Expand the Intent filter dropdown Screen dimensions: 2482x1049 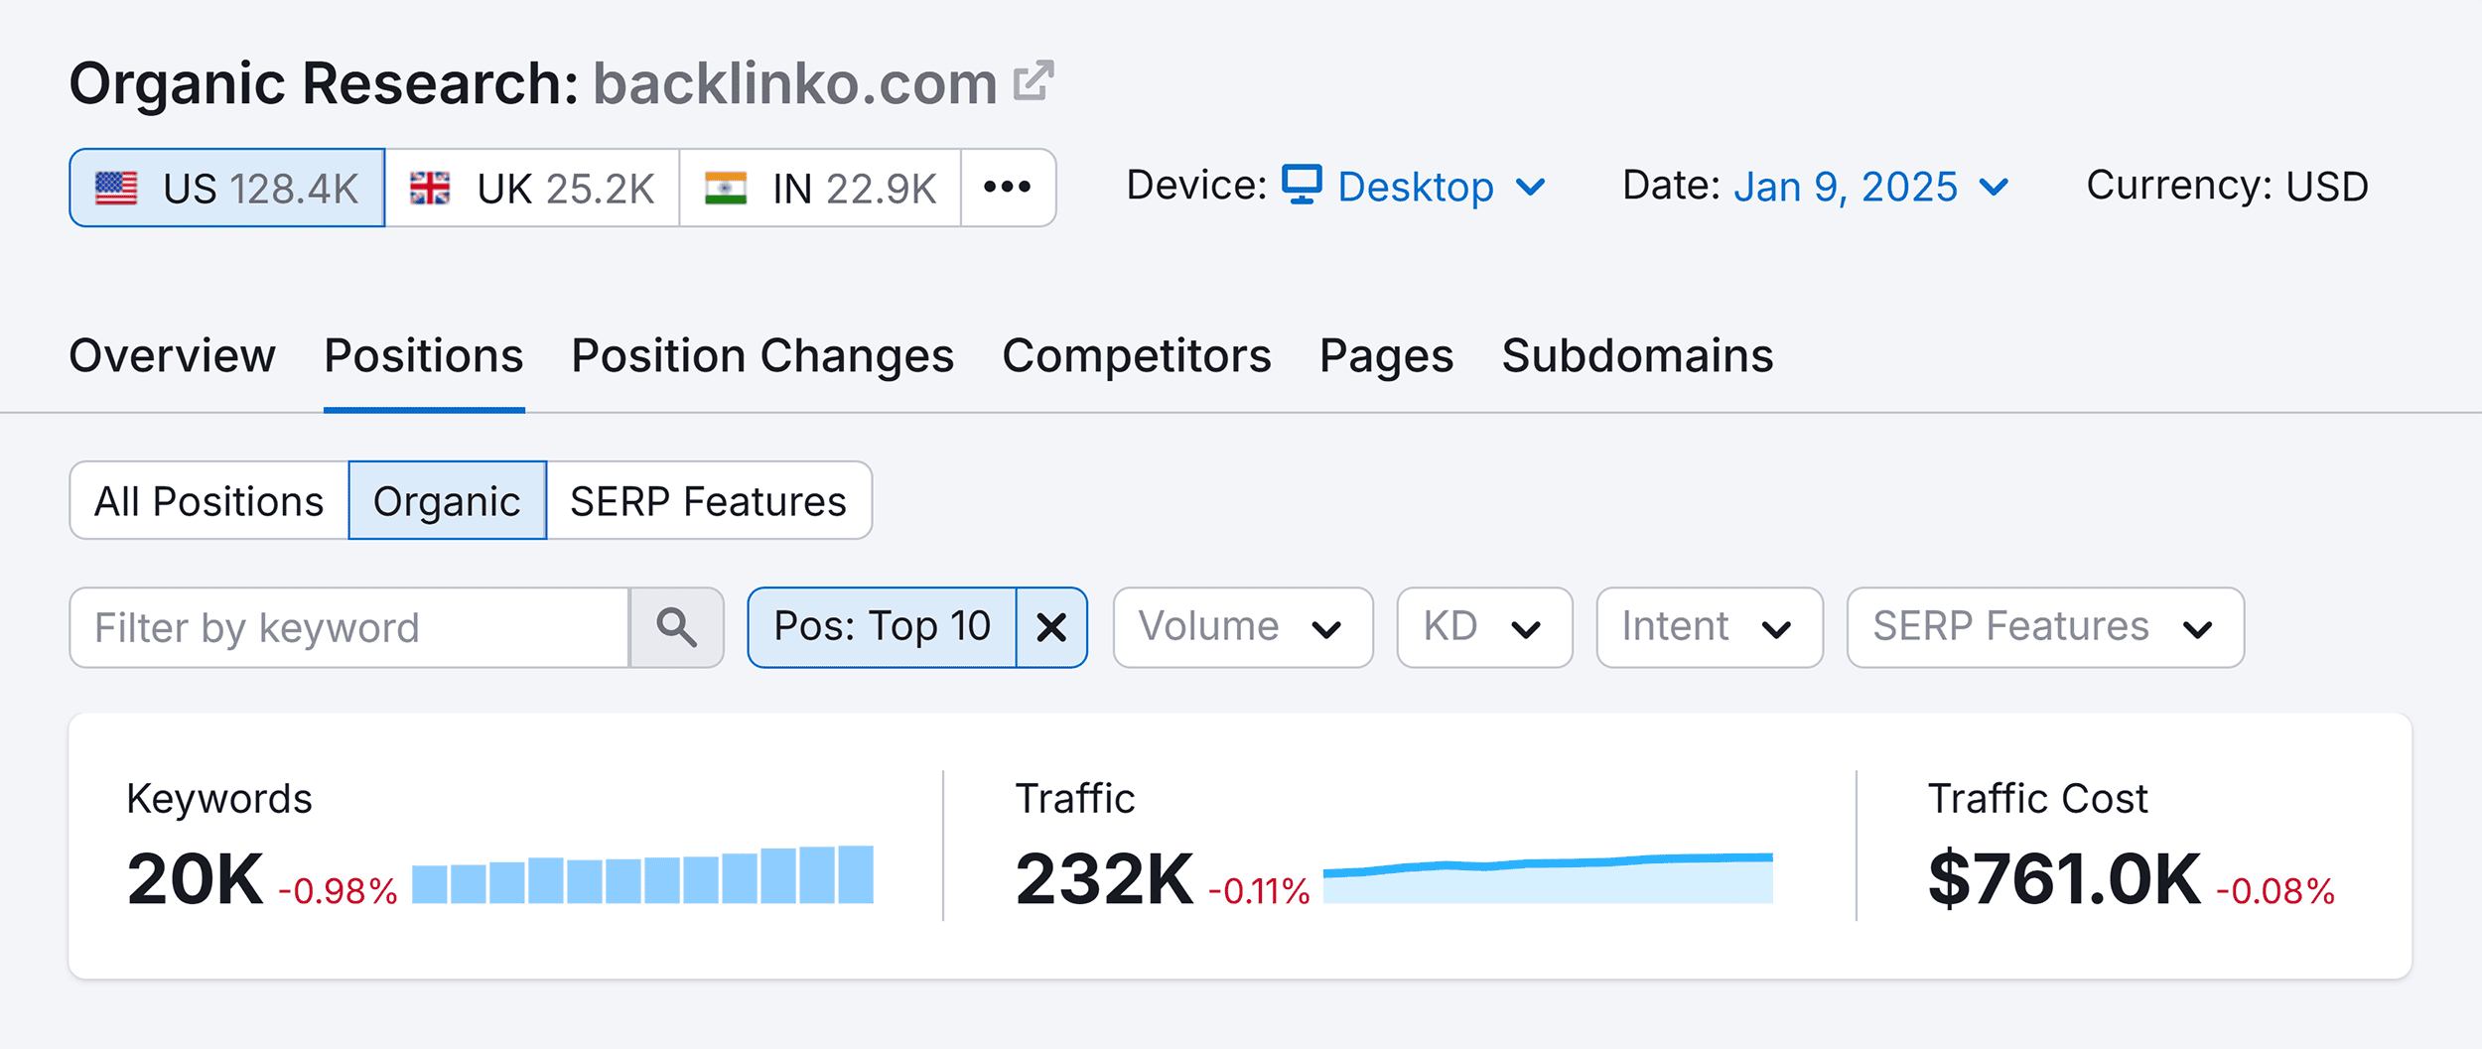tap(1710, 627)
